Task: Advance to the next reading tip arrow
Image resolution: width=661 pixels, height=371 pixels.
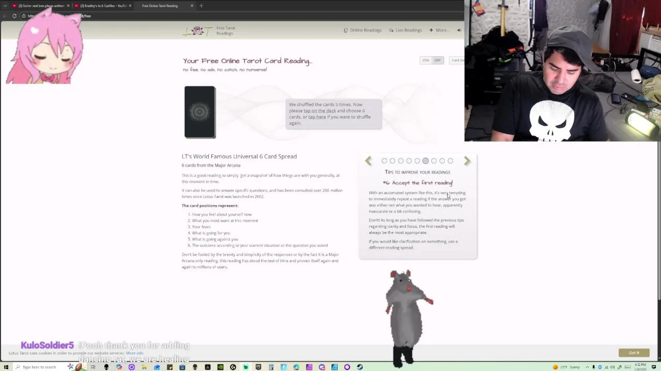Action: (x=467, y=161)
